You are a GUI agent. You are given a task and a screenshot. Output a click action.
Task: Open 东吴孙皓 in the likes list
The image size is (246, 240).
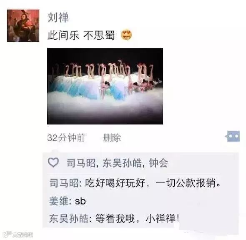click(x=122, y=163)
